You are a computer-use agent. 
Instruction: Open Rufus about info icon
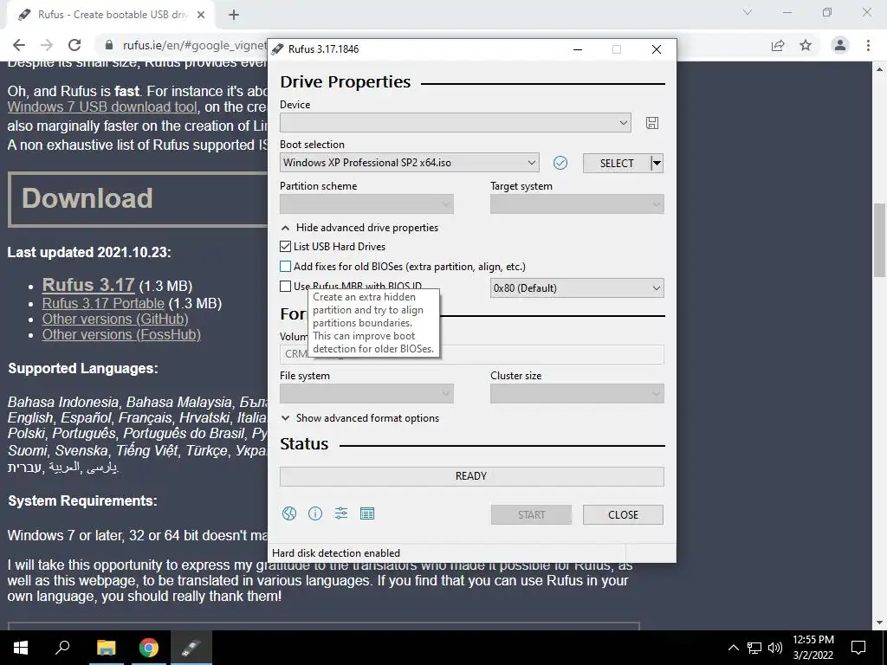[x=315, y=513]
